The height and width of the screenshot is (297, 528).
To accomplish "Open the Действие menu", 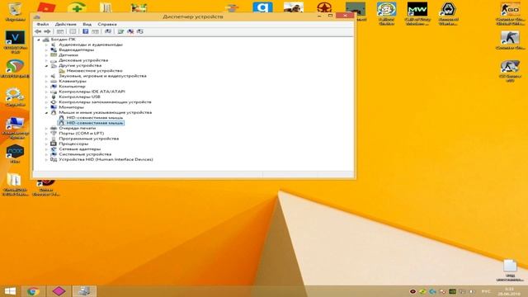I will click(66, 24).
